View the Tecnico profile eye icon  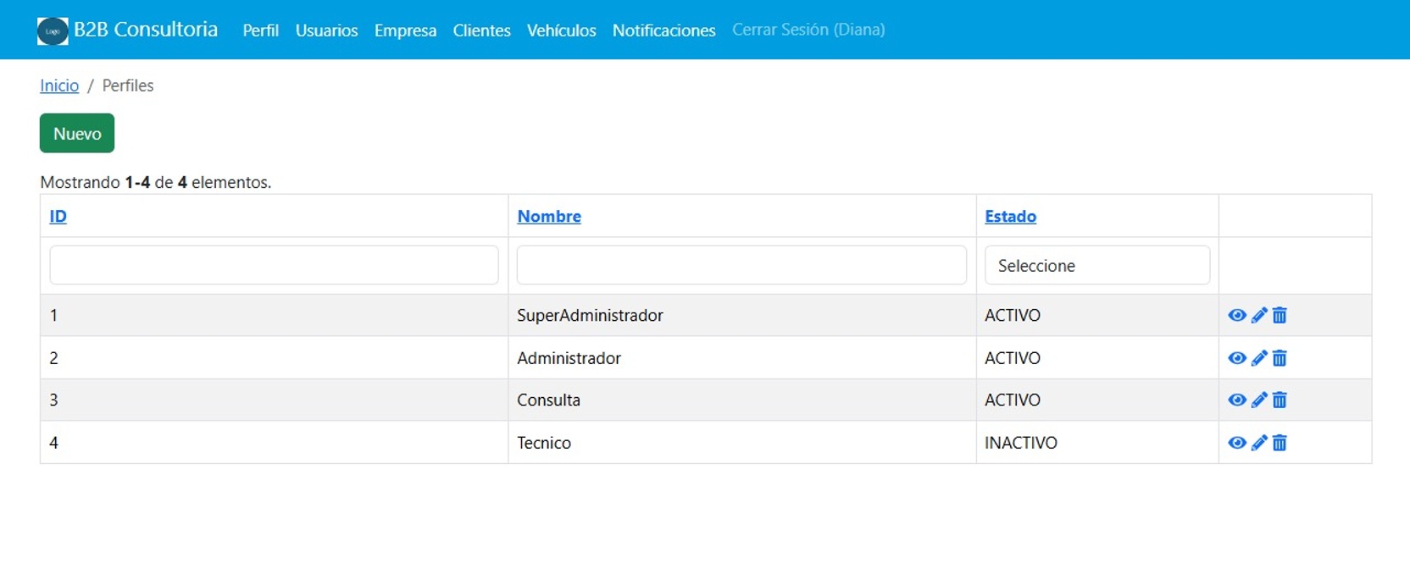pyautogui.click(x=1237, y=443)
